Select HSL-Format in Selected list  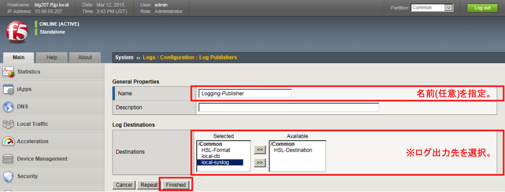tap(216, 150)
